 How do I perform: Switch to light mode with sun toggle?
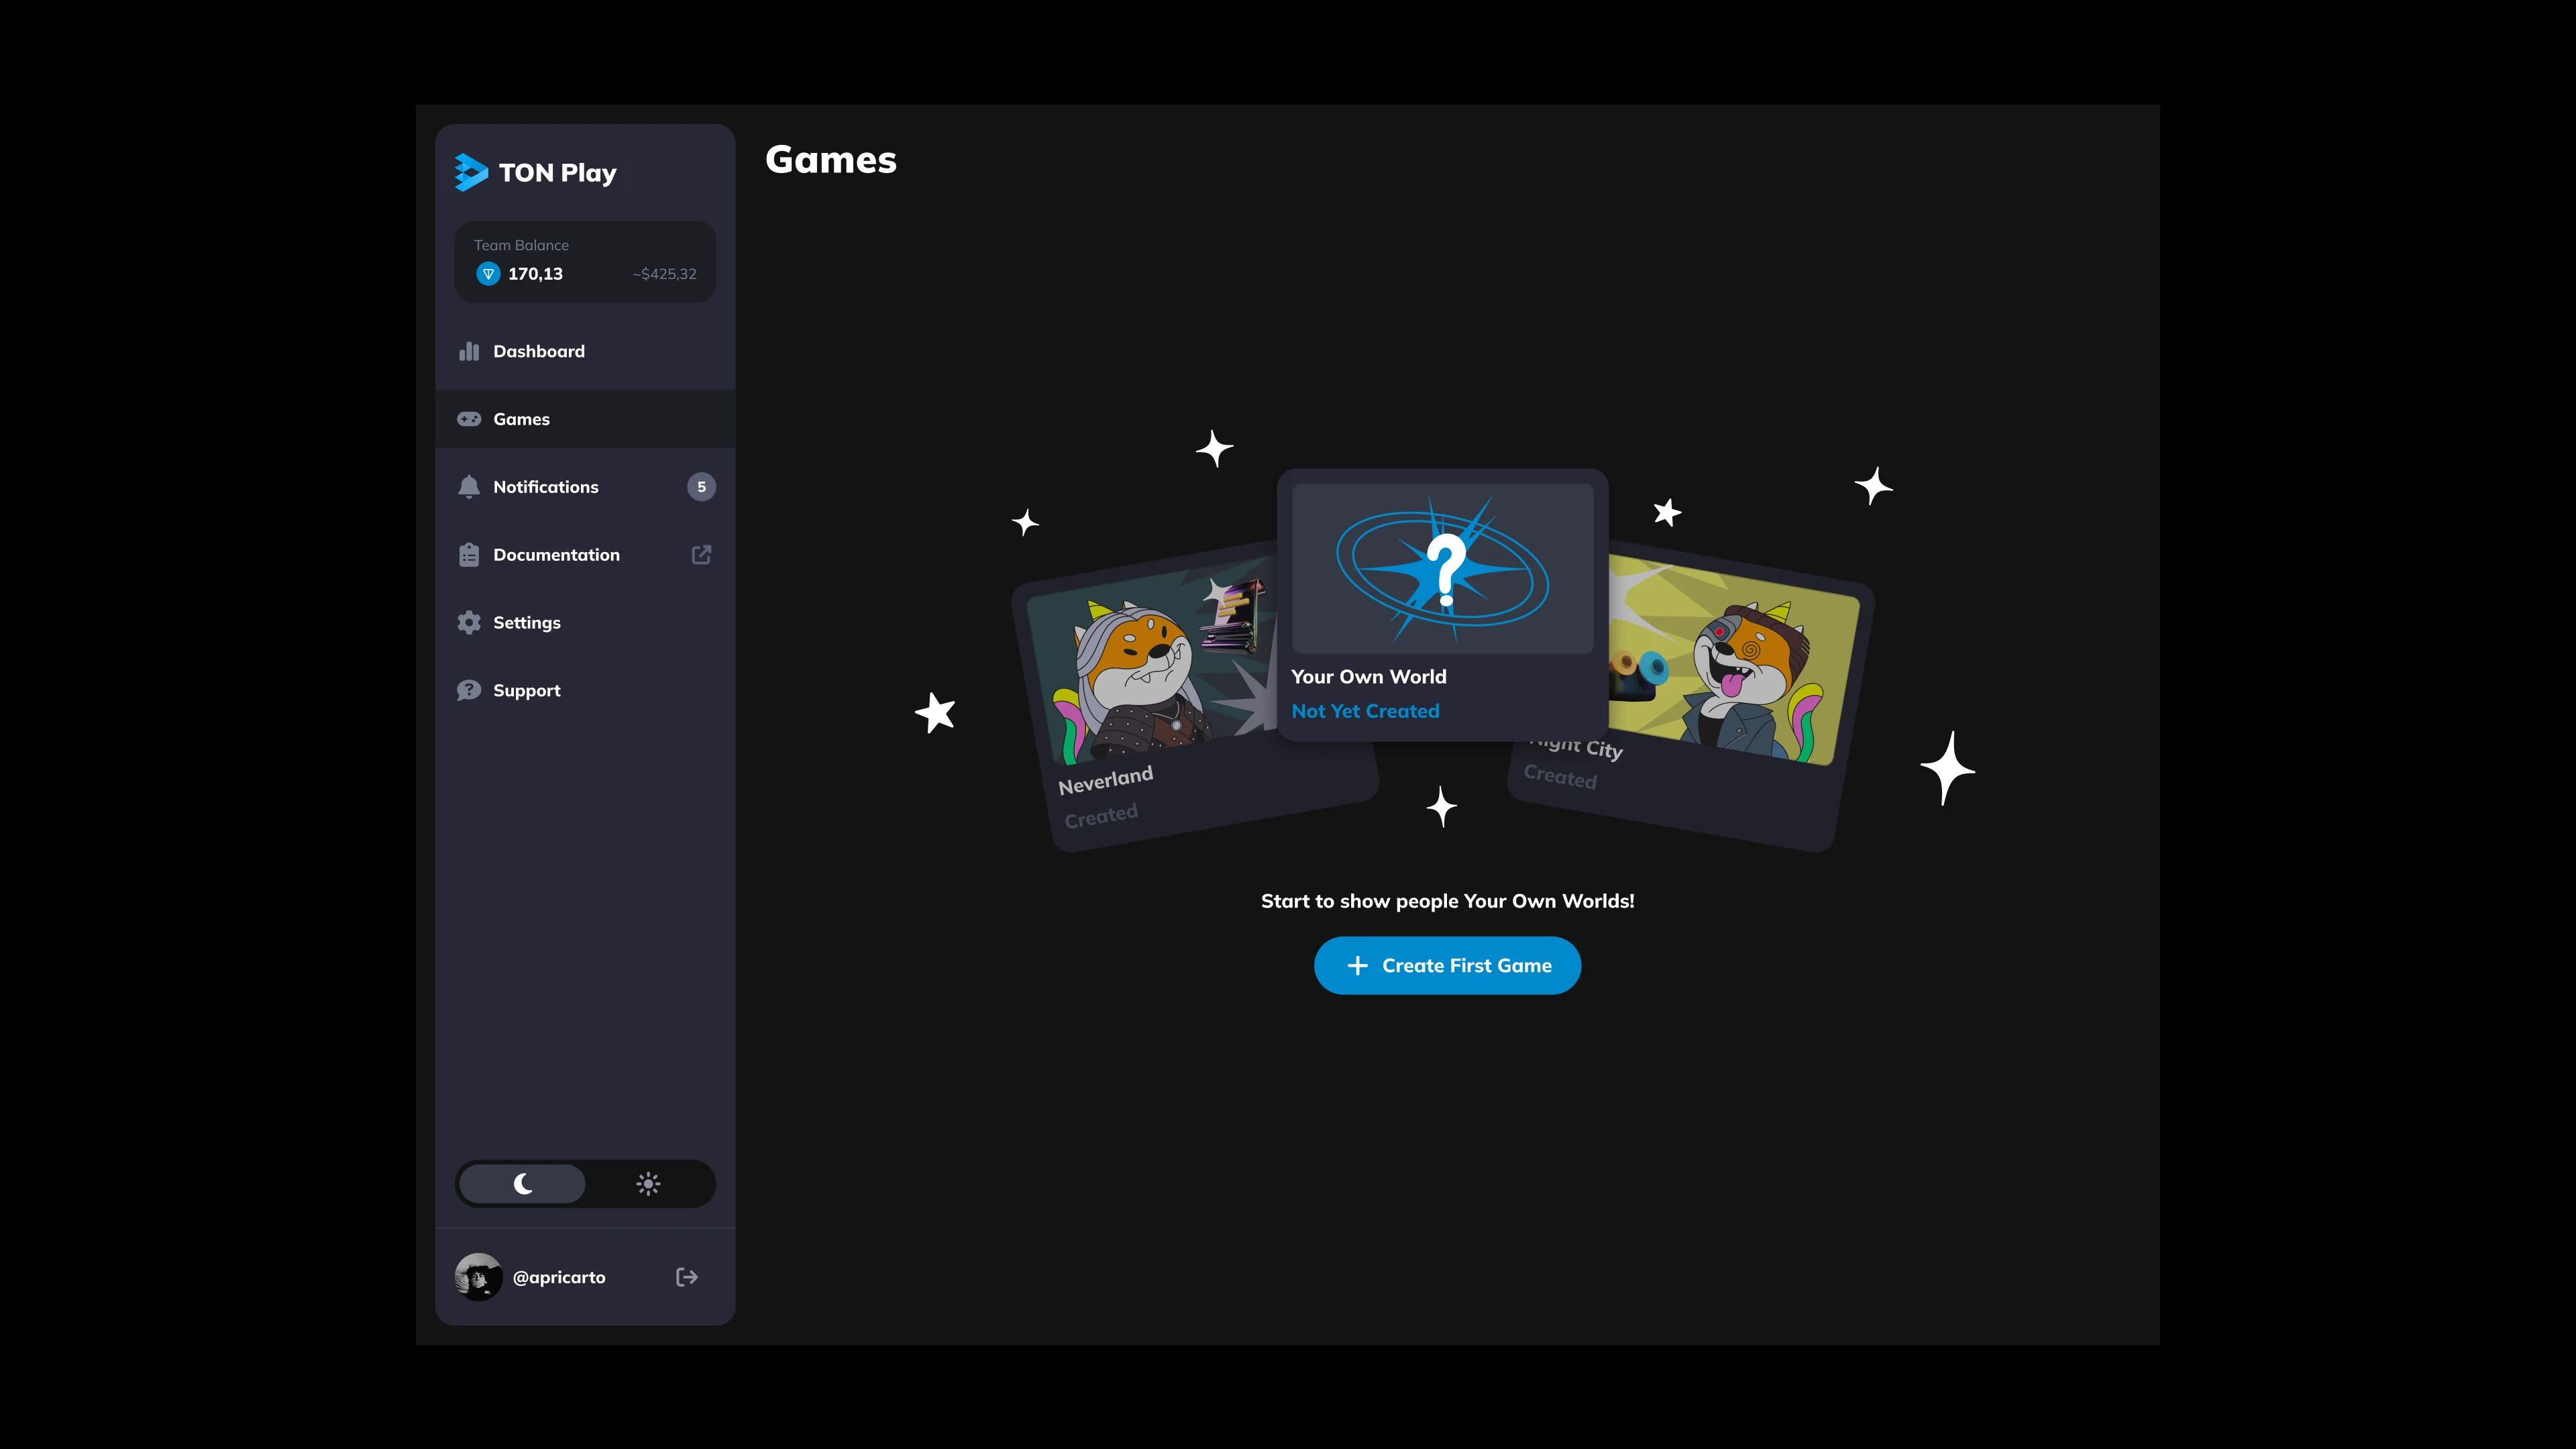[x=648, y=1184]
